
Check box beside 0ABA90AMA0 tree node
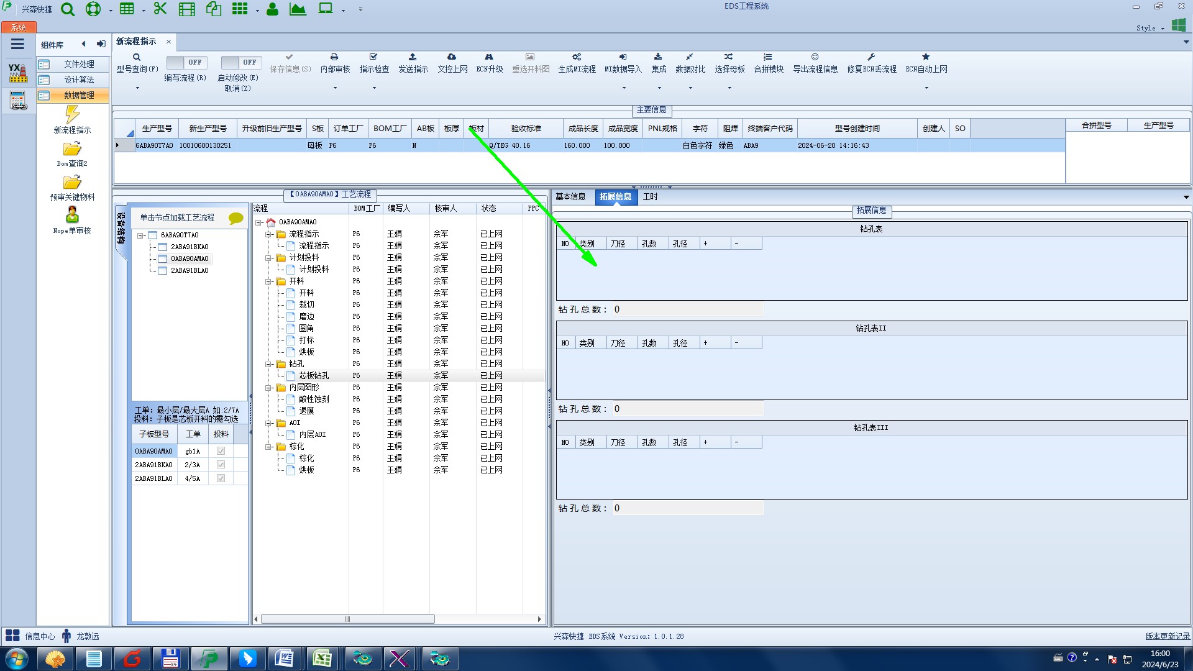162,259
